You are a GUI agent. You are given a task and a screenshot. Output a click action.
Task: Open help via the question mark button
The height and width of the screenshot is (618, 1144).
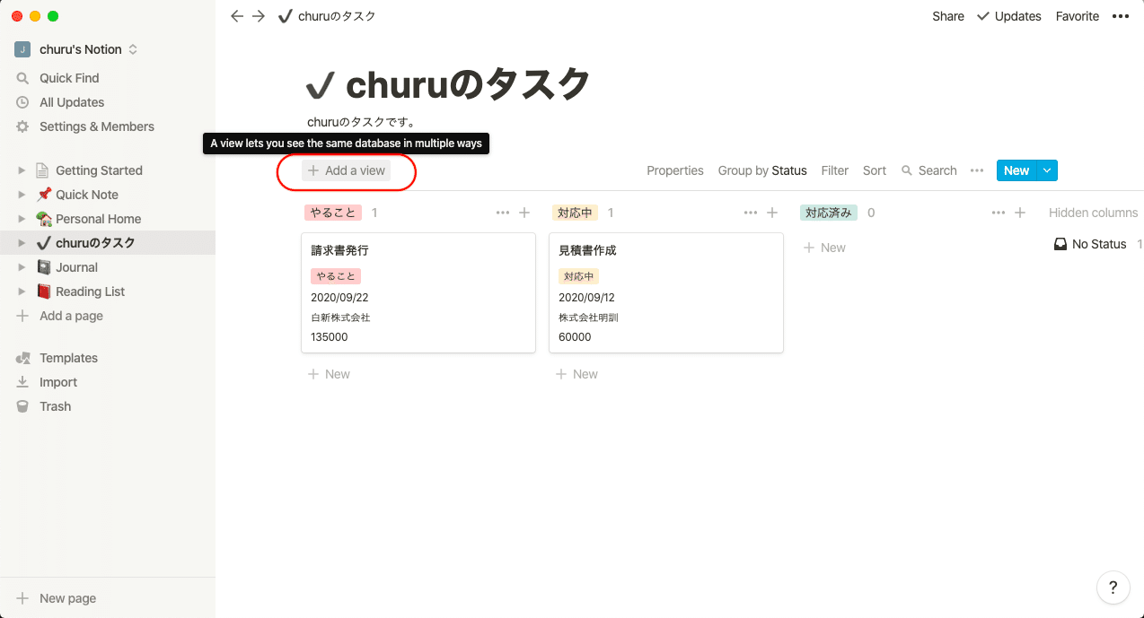1113,588
